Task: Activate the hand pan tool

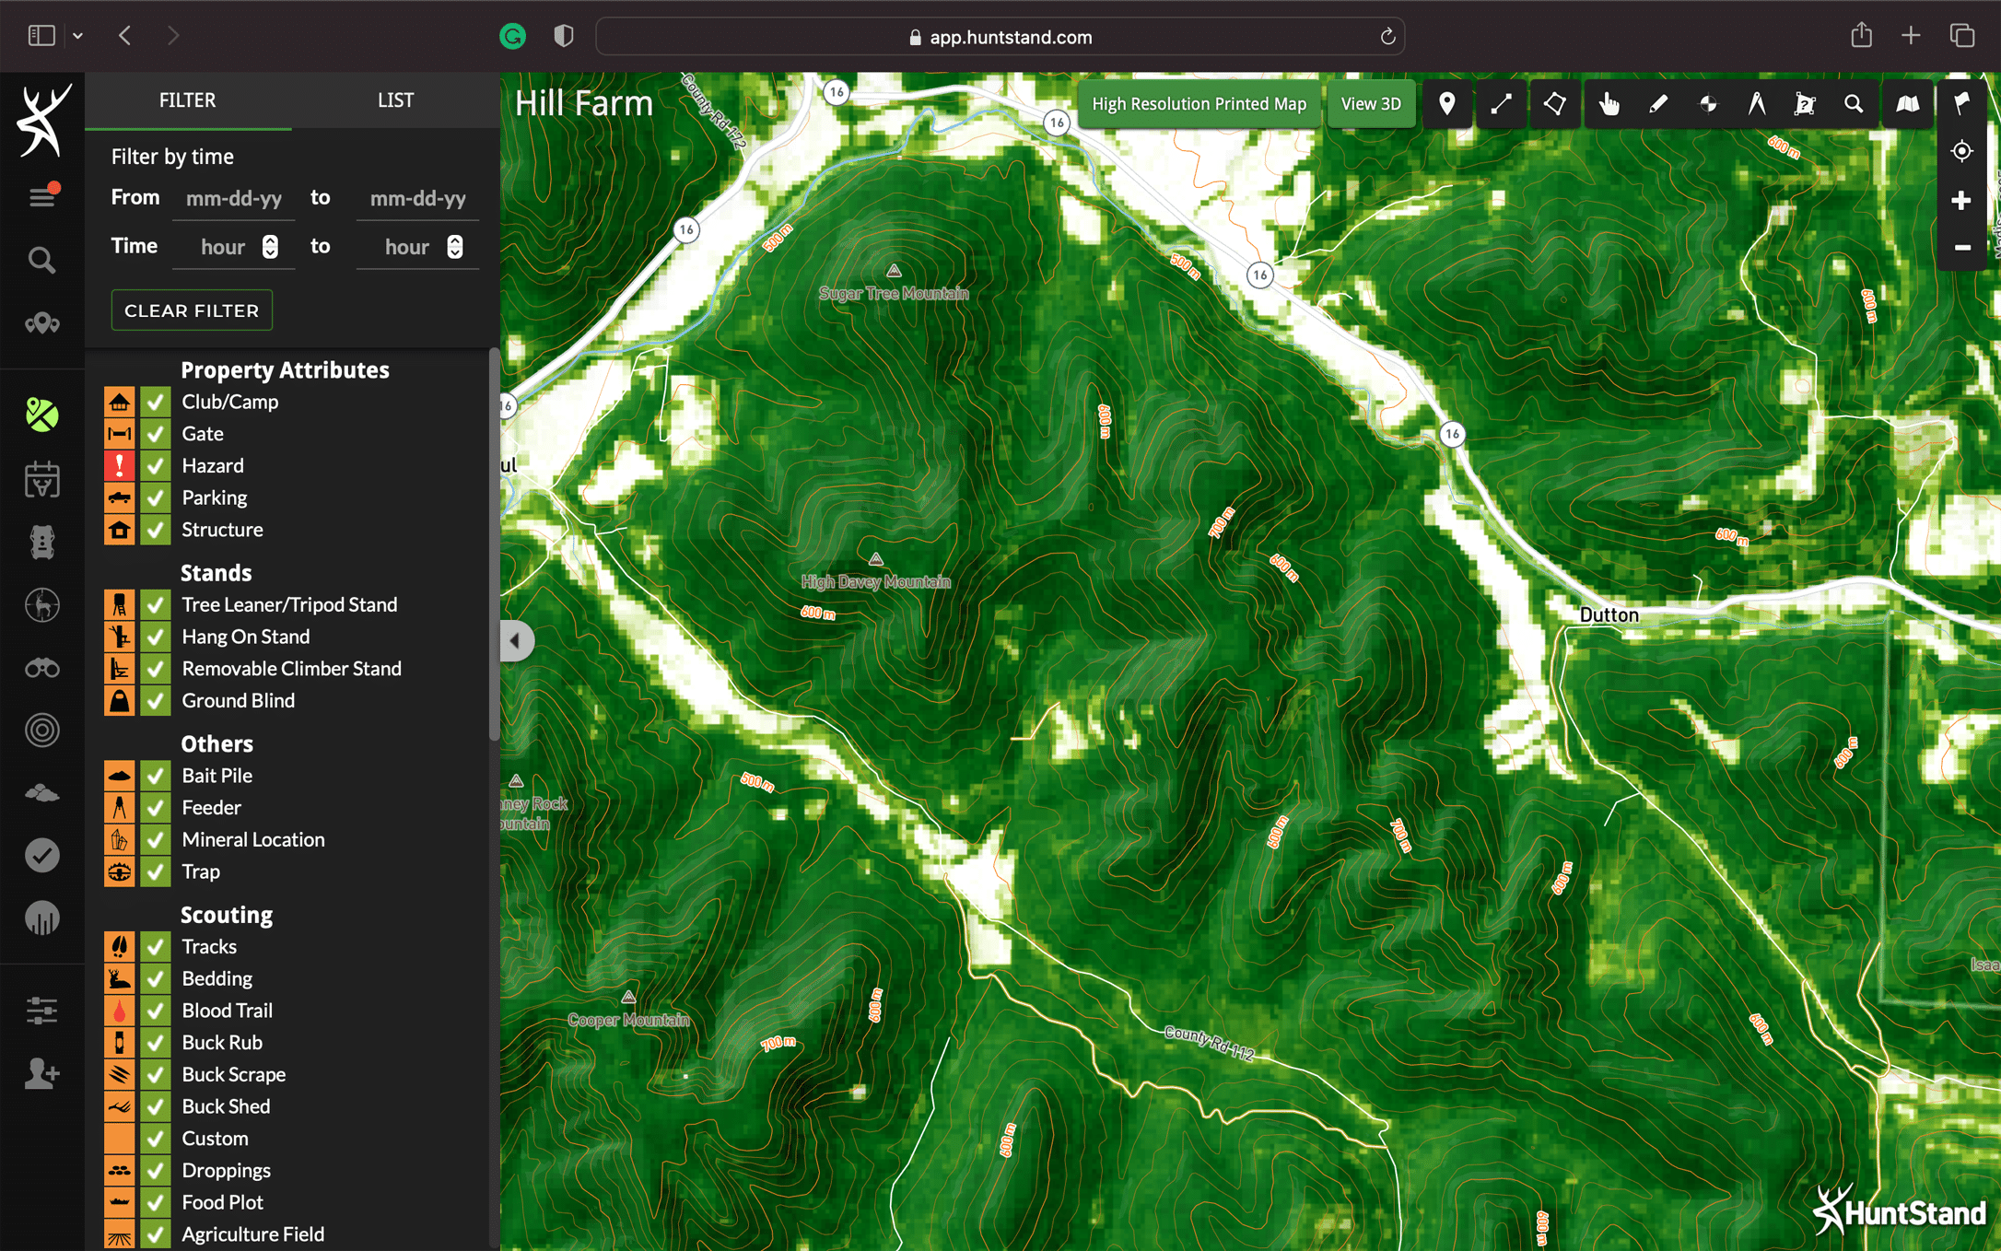Action: tap(1609, 104)
